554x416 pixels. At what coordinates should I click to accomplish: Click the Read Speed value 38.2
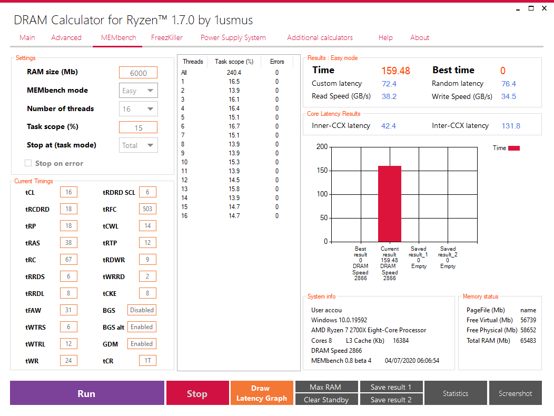point(389,96)
